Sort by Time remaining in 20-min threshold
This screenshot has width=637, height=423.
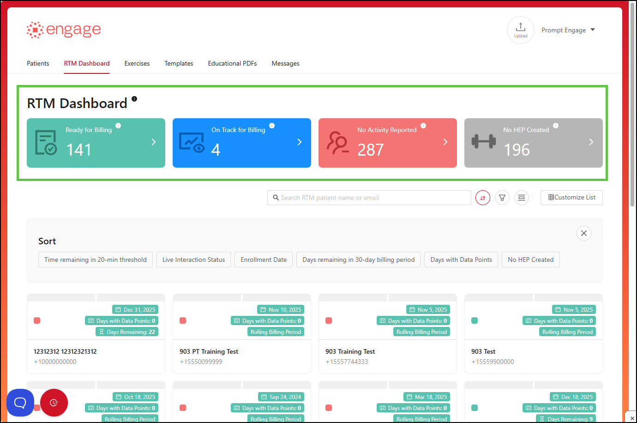96,260
